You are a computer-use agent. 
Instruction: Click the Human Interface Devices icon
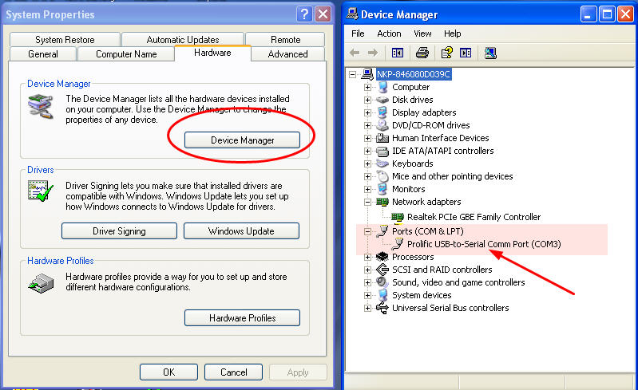[x=382, y=138]
